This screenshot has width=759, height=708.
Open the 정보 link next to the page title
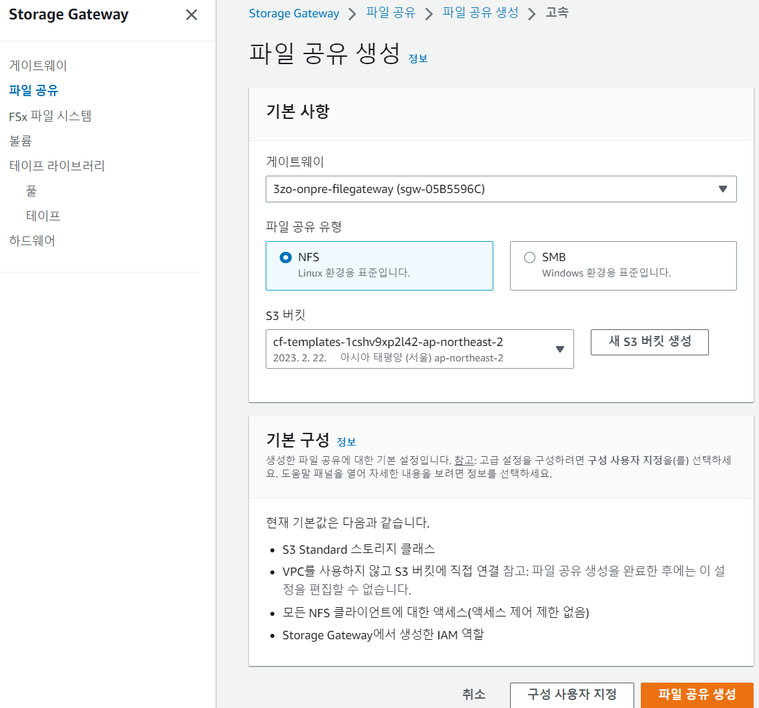point(418,59)
